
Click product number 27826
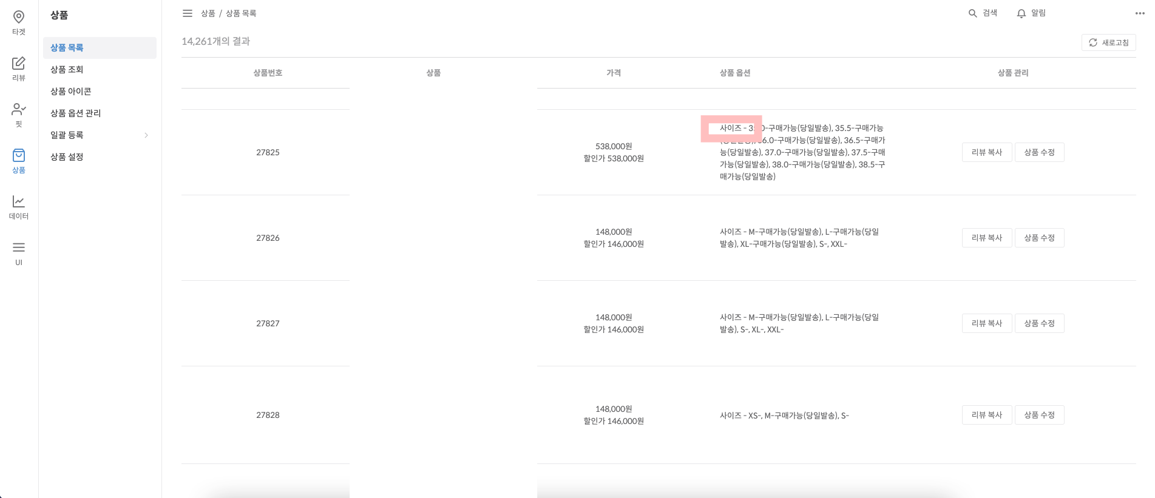[x=268, y=238]
